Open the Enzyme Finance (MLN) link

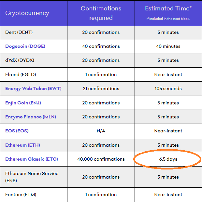click(x=31, y=117)
